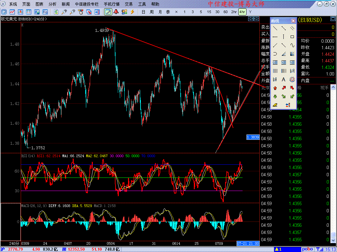The height and width of the screenshot is (252, 337).
Task: Select the sine wave curve tool
Action: (x=292, y=45)
